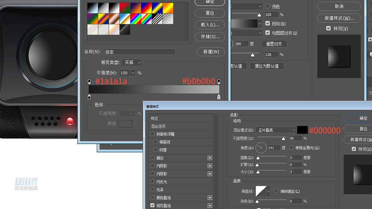This screenshot has width=372, height=209.
Task: Toggle Anti-aliased checkbox in Quality section
Action: point(276,191)
